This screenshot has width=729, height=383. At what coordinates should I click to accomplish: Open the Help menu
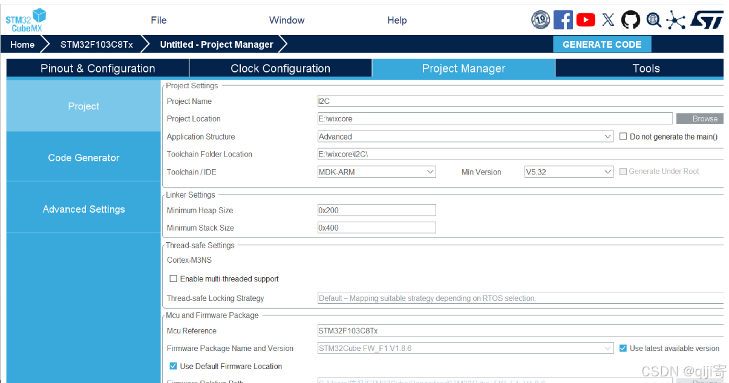tap(397, 20)
